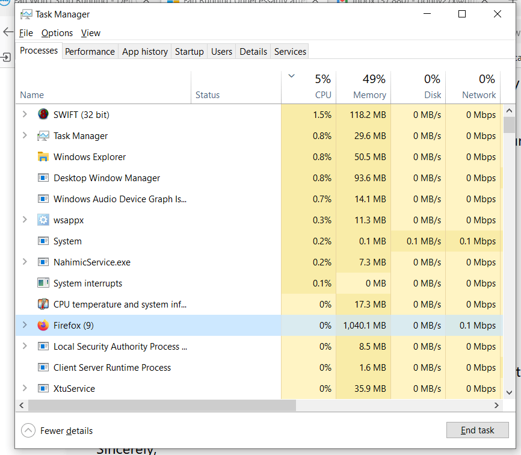Click the browser back arrow behind Task Manager
Viewport: 521px width, 455px height.
pyautogui.click(x=8, y=32)
